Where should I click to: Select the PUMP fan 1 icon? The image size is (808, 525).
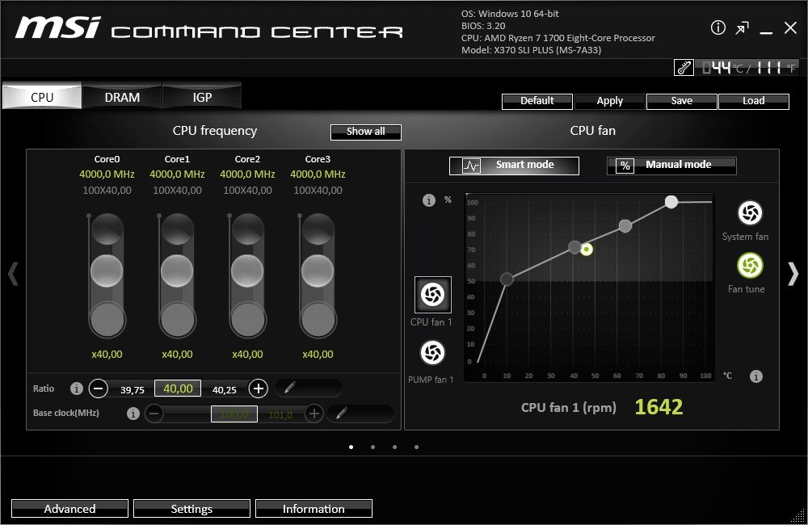pos(432,353)
